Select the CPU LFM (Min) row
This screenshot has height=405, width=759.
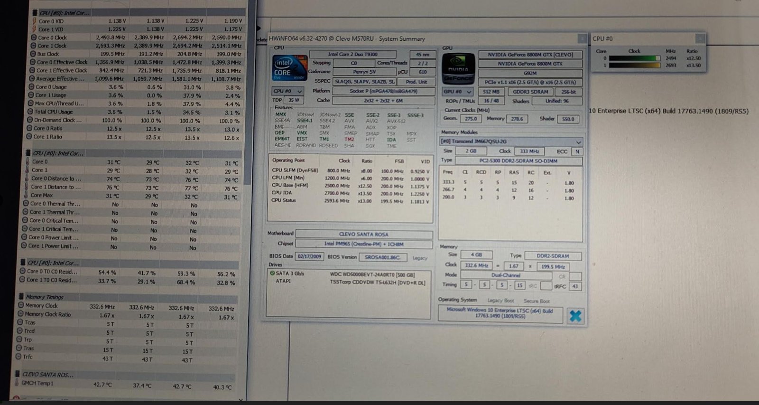tap(350, 178)
